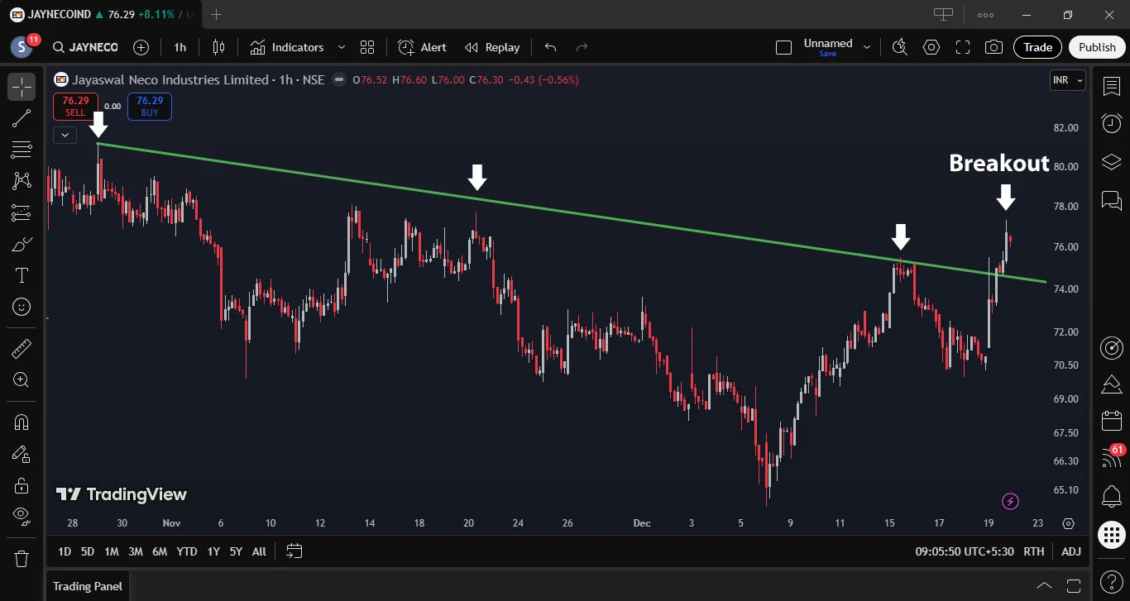This screenshot has width=1130, height=601.
Task: Add a symbol to compare
Action: pos(141,47)
